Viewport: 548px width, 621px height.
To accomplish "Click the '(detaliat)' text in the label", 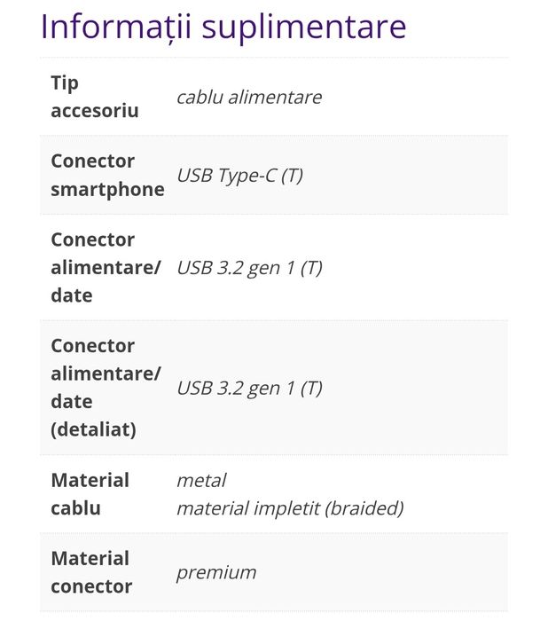I will [93, 429].
